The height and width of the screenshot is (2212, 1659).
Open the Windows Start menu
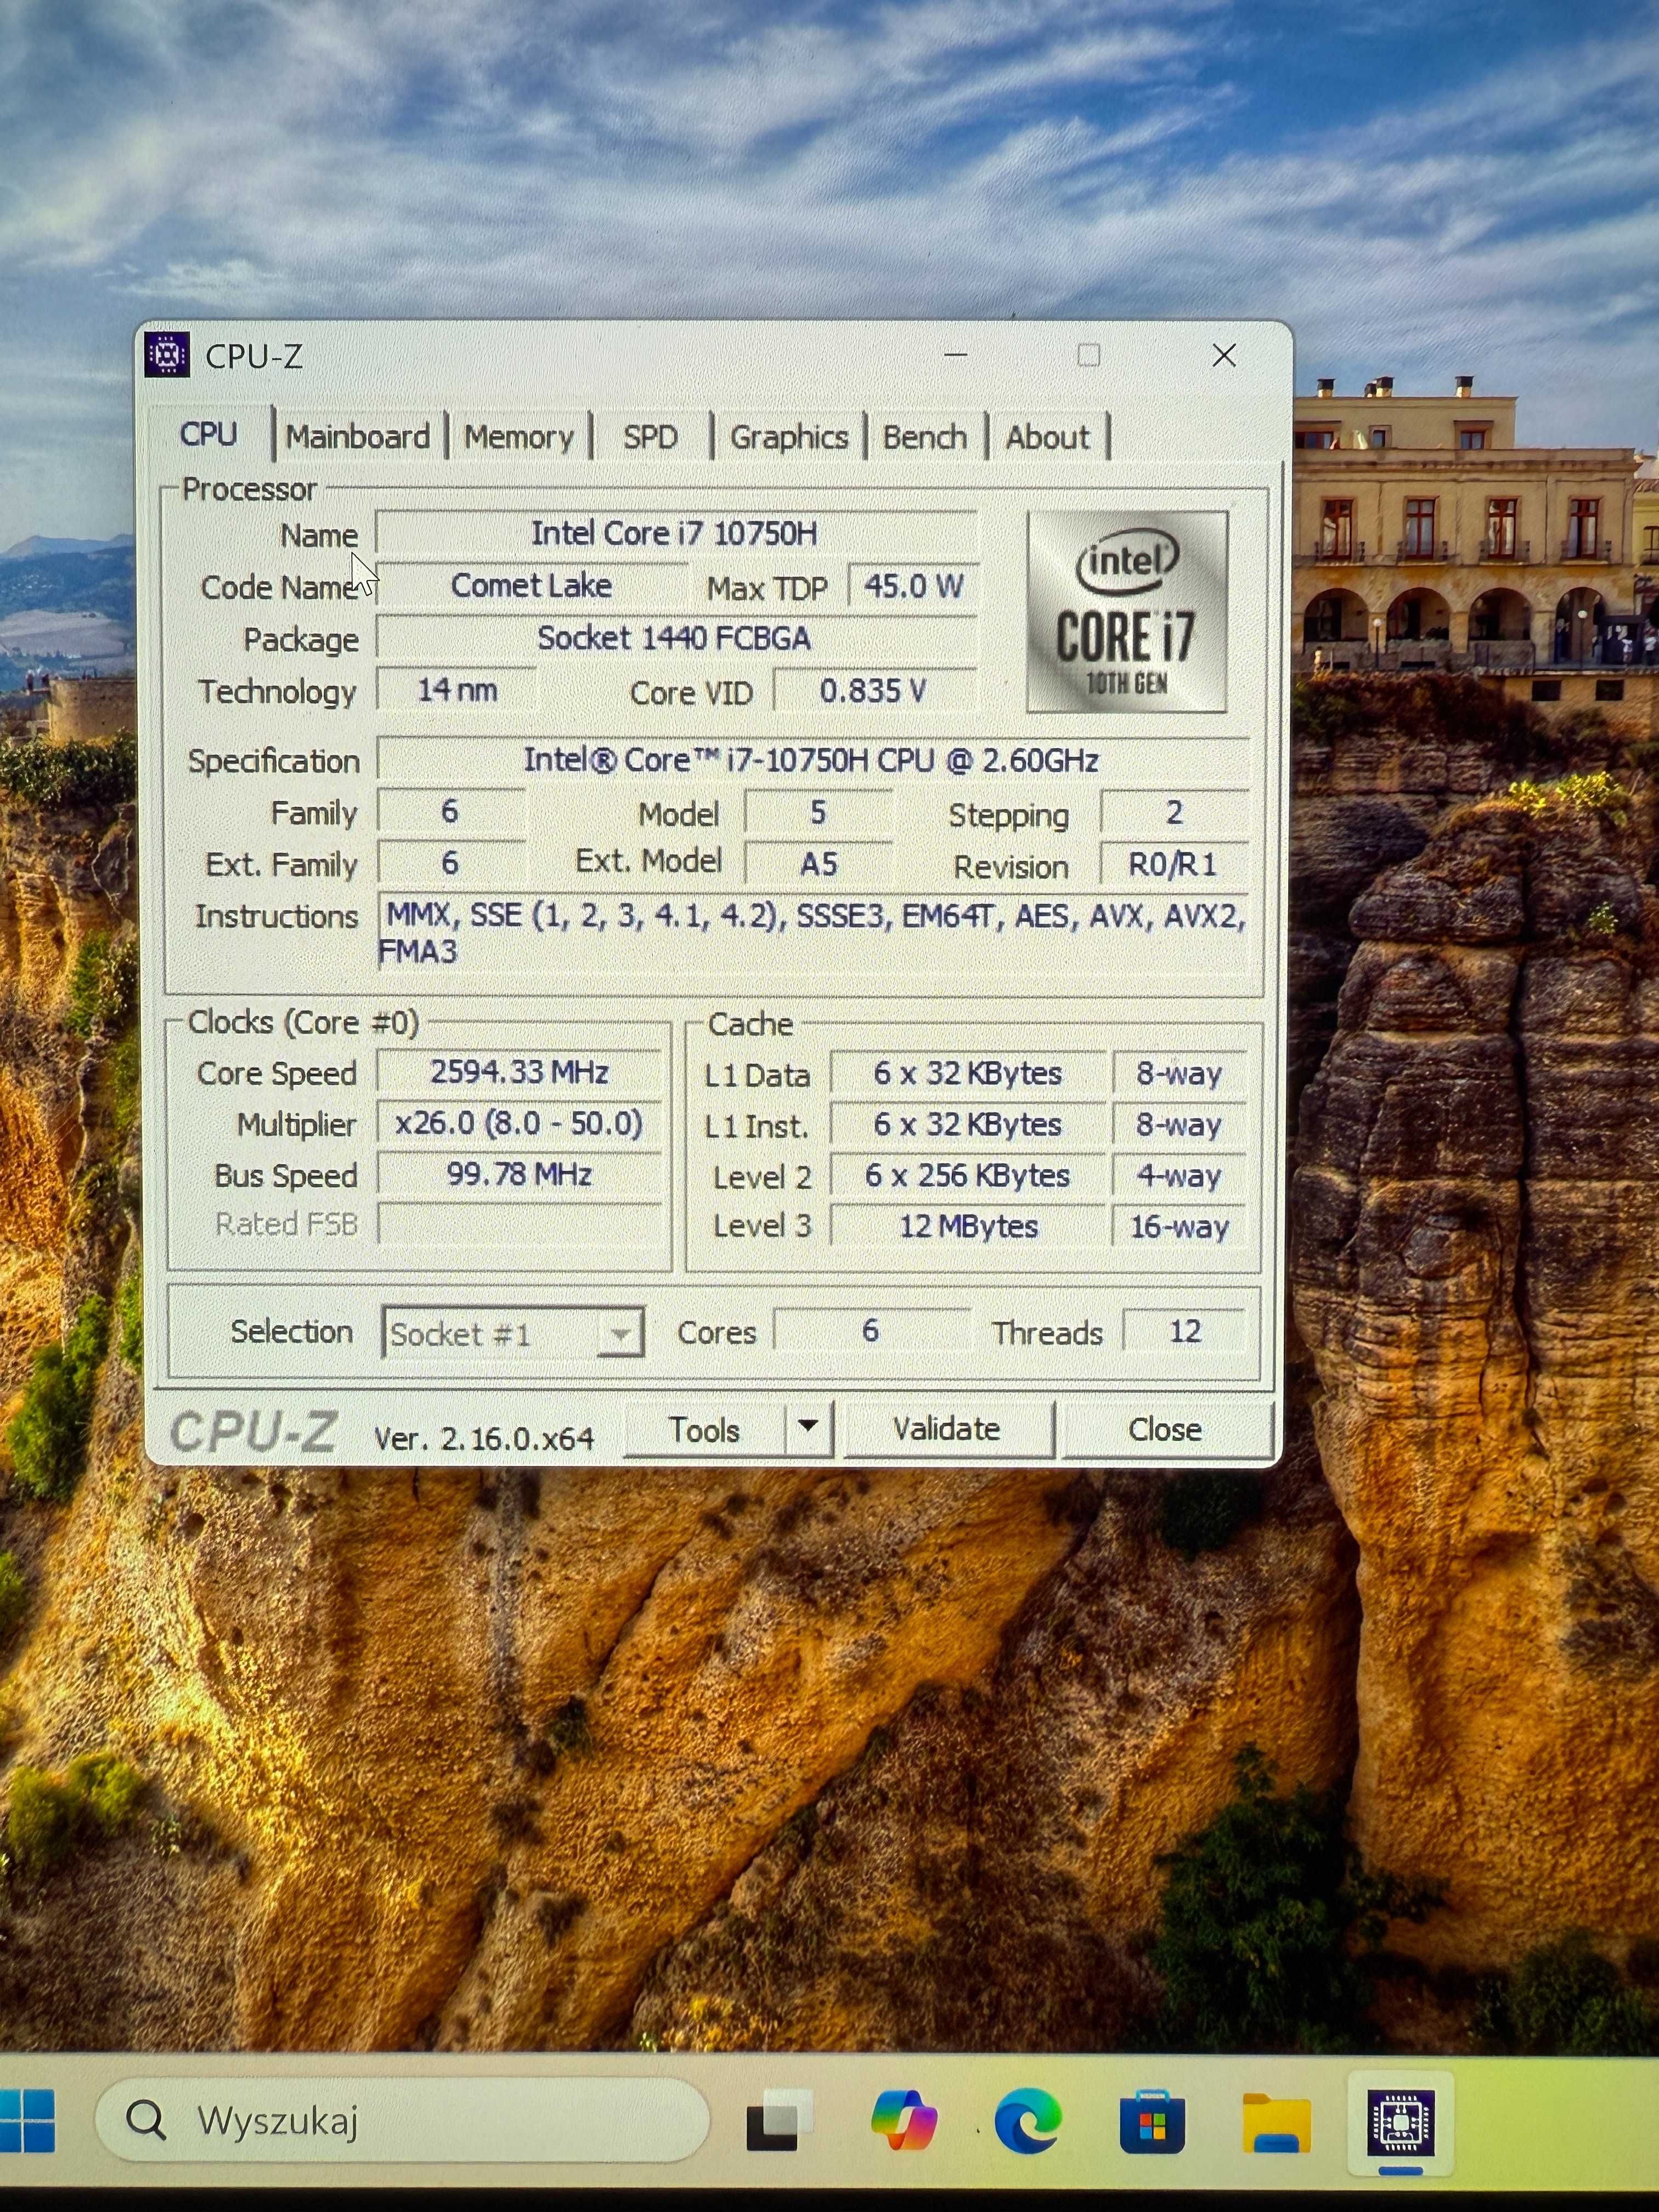click(27, 2120)
